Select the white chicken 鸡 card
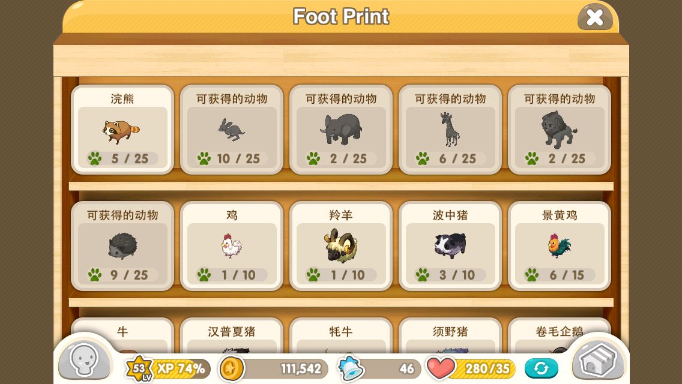 (231, 246)
